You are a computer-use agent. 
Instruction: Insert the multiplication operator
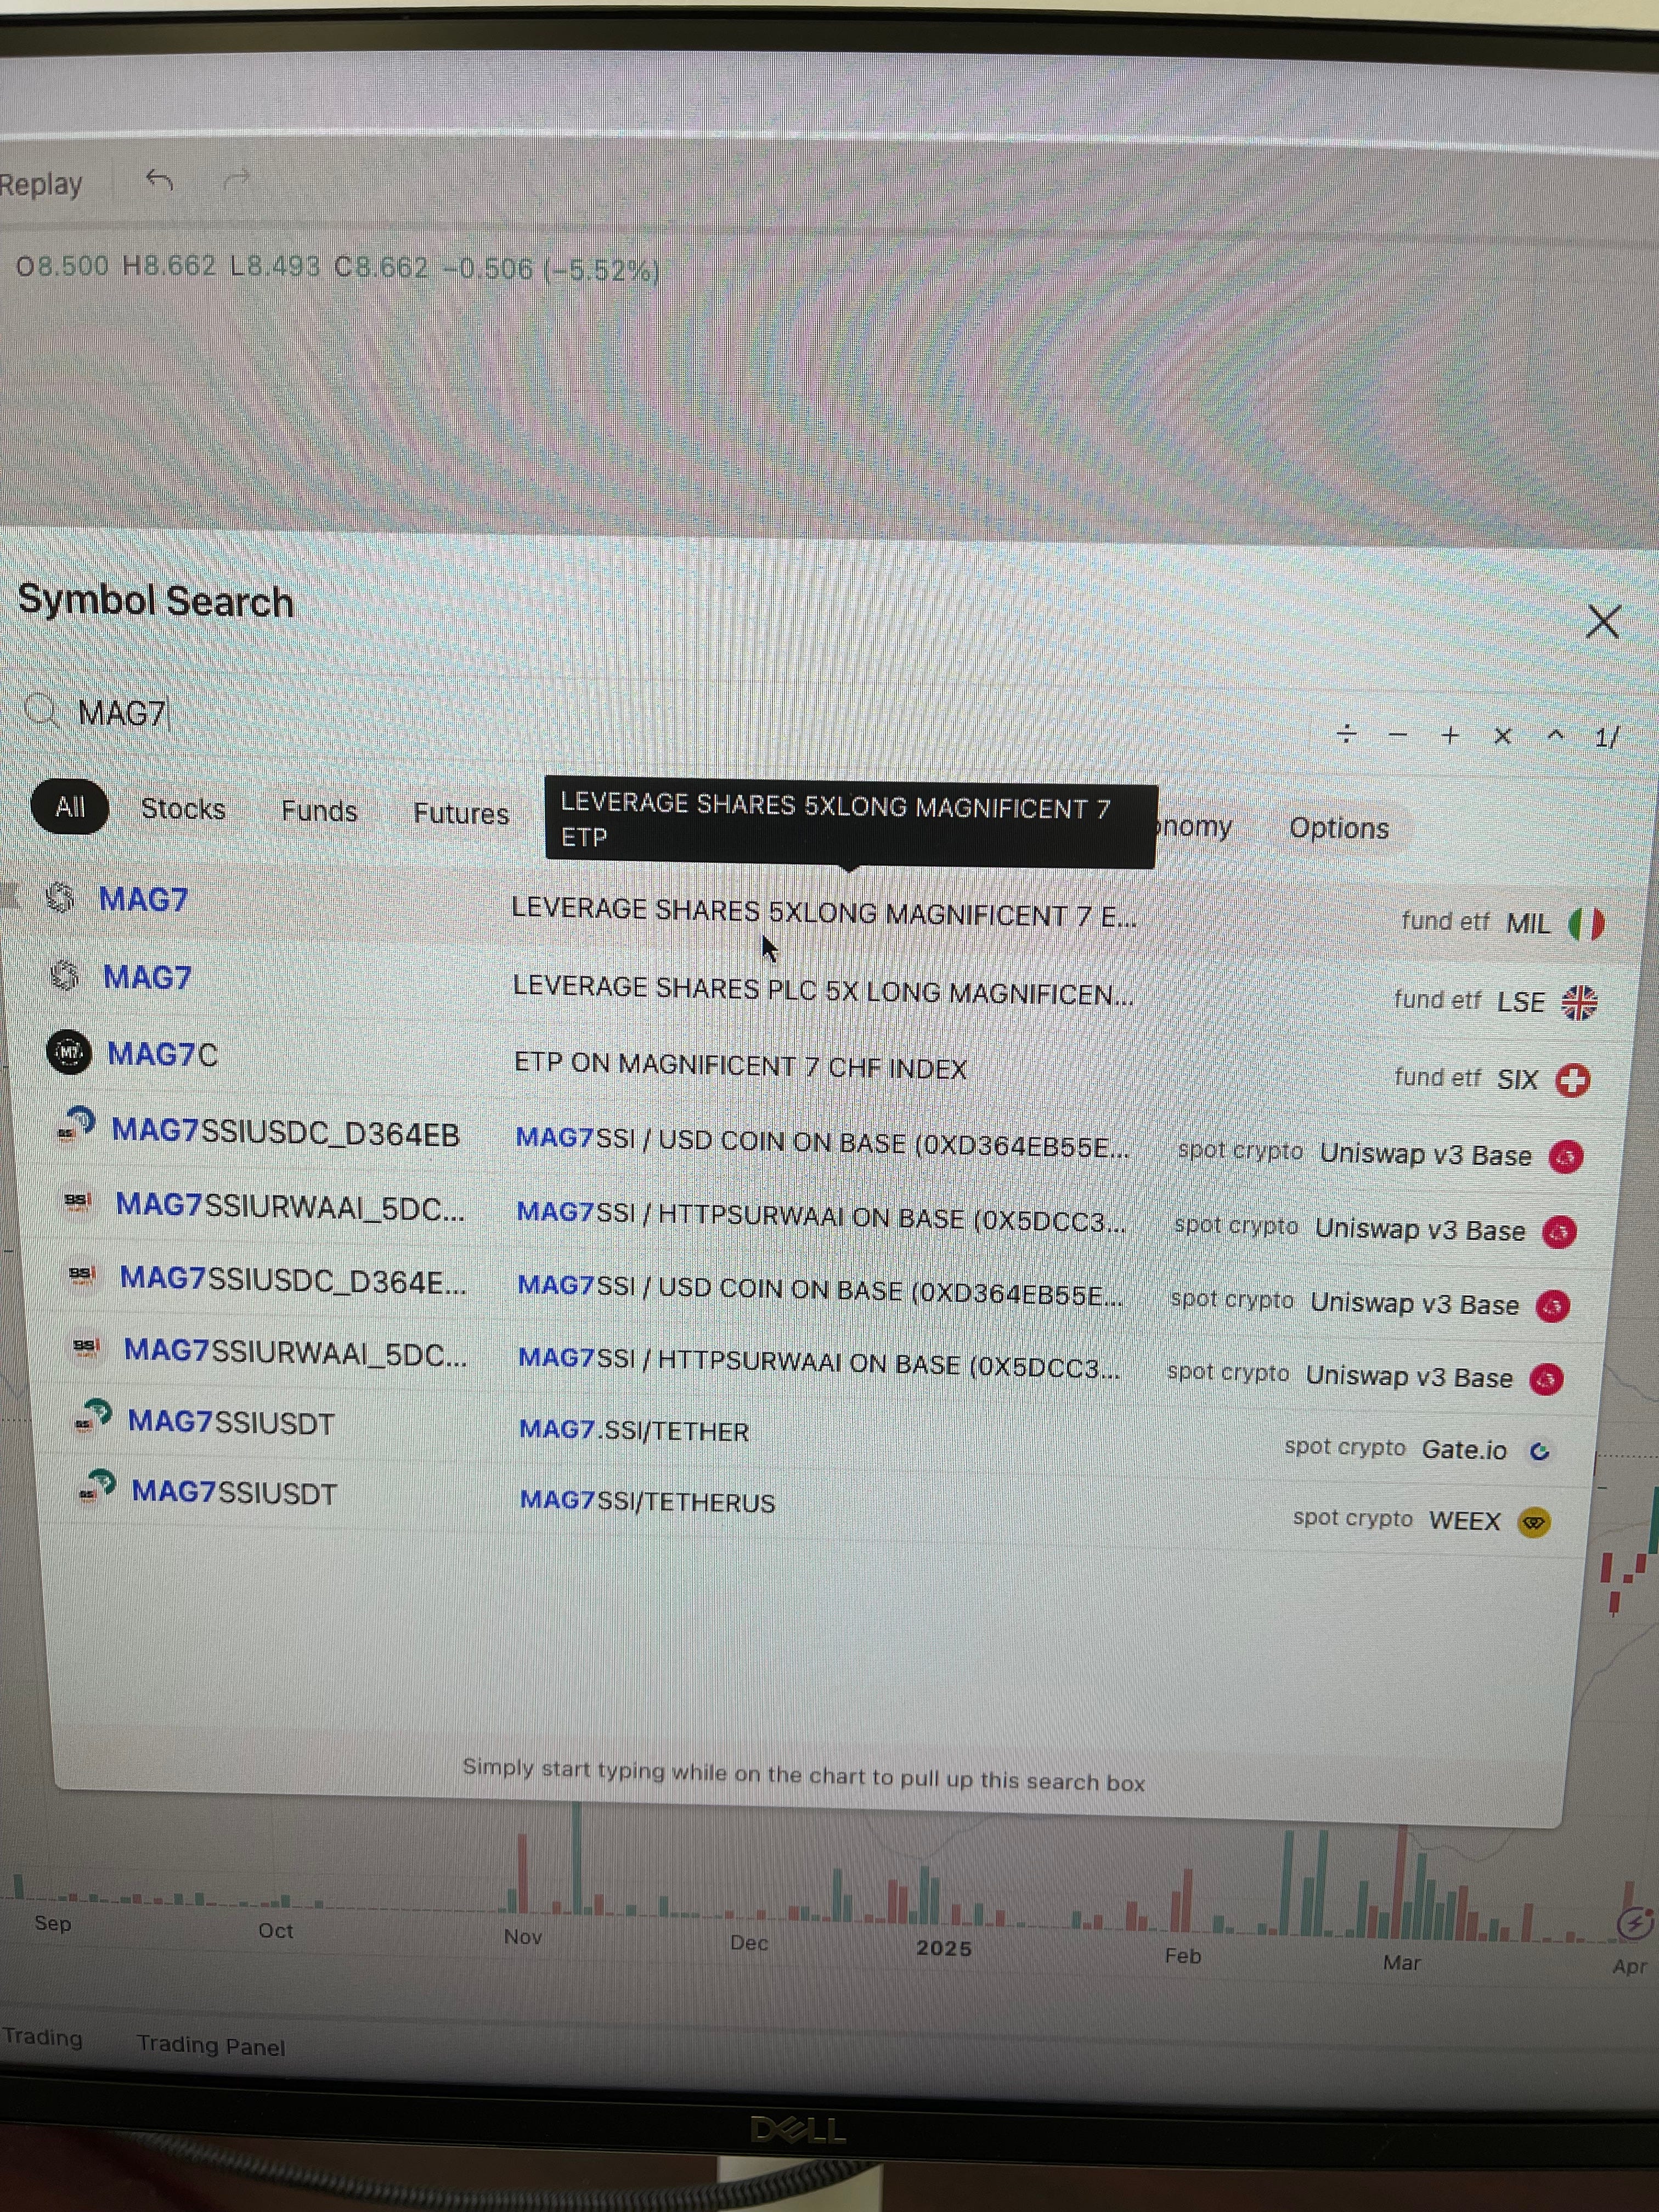pos(1502,737)
